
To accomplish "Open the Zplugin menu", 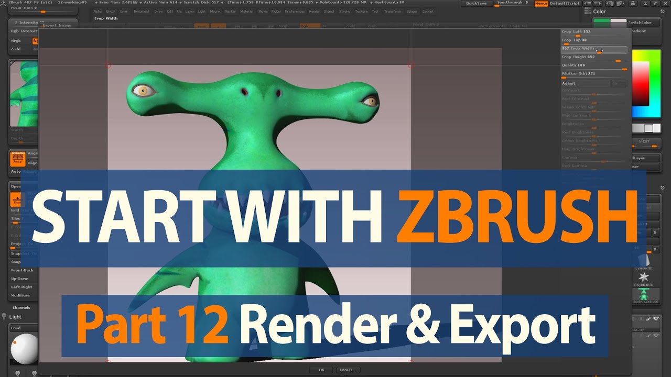I will (413, 11).
